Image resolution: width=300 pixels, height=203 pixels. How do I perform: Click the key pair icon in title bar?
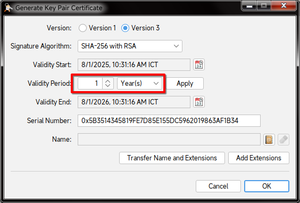[8, 7]
